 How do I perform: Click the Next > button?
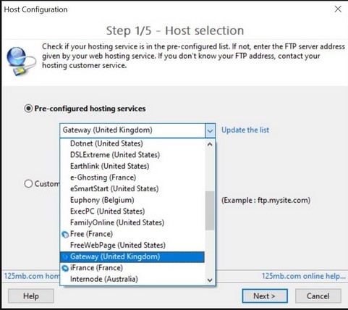pos(265,296)
